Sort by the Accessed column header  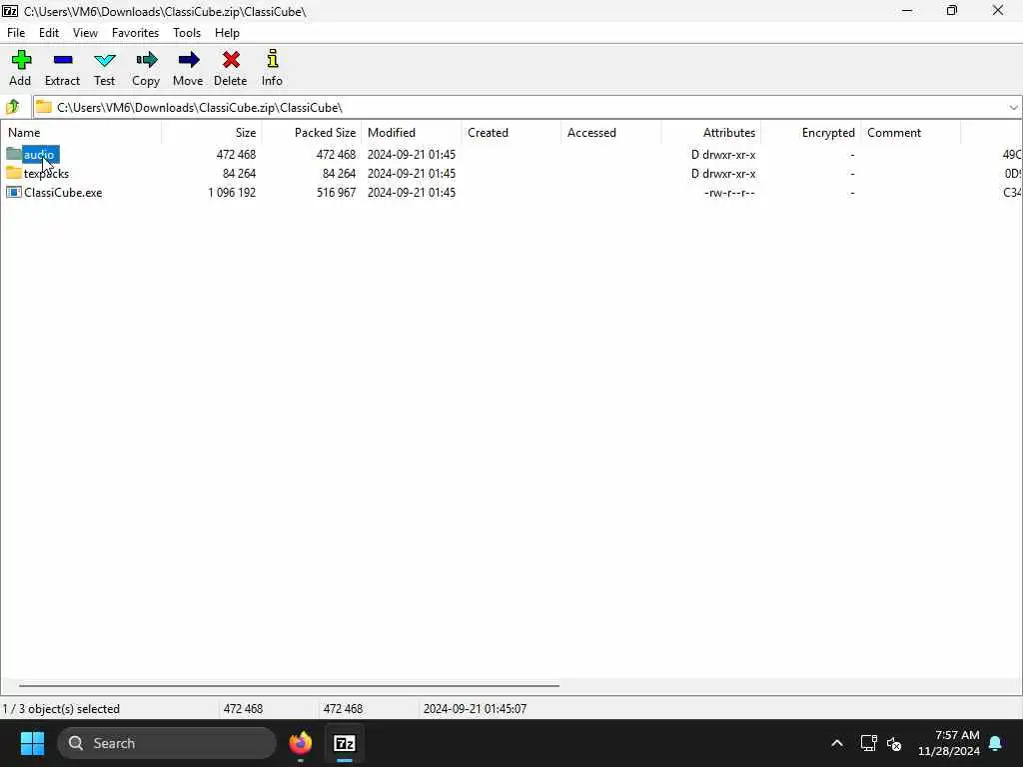[610, 133]
